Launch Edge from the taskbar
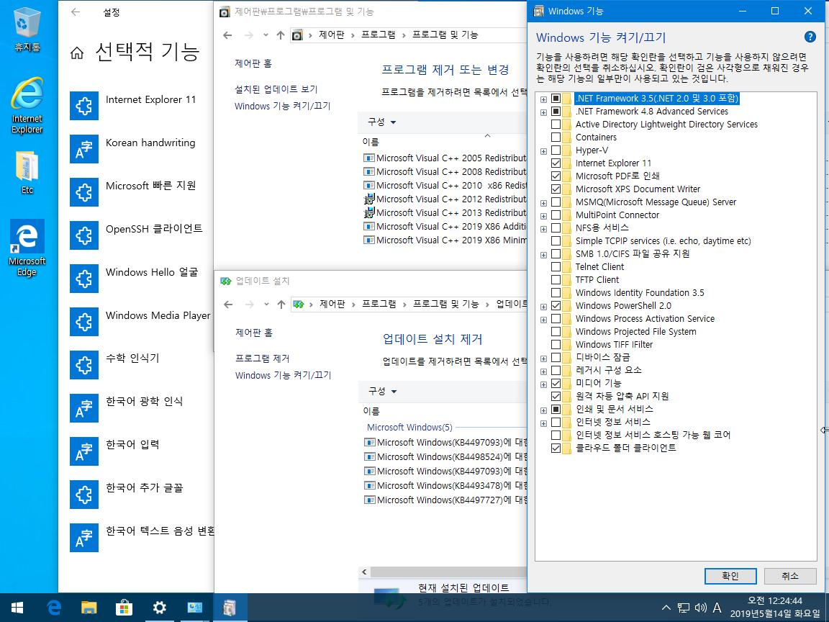This screenshot has height=622, width=829. 54,608
